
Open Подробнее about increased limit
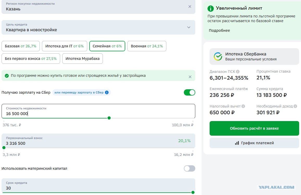click(219, 30)
